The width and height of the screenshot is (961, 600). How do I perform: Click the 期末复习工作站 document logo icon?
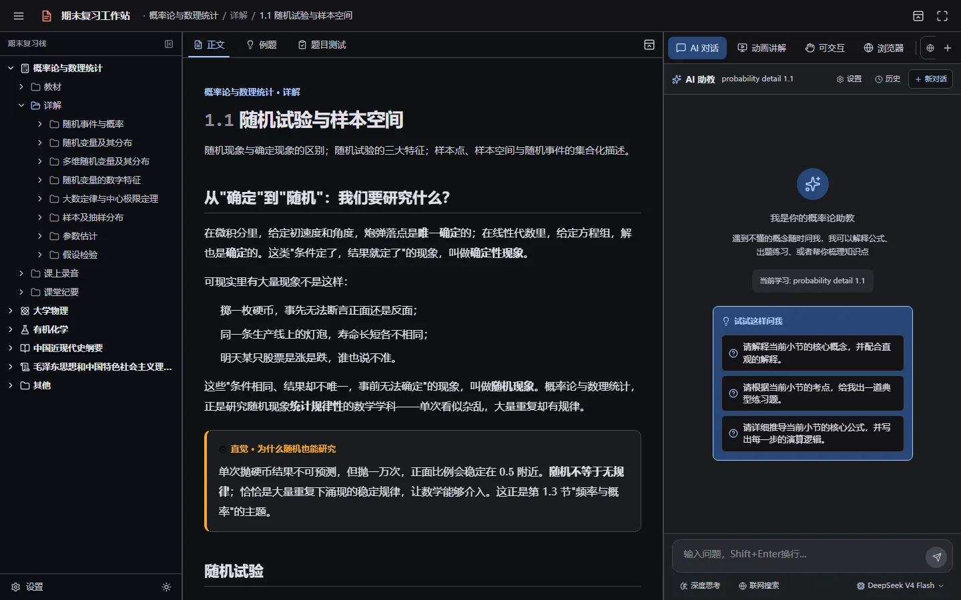tap(47, 16)
